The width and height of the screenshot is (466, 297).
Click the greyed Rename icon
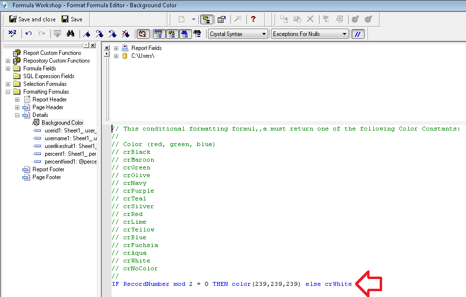click(x=297, y=19)
